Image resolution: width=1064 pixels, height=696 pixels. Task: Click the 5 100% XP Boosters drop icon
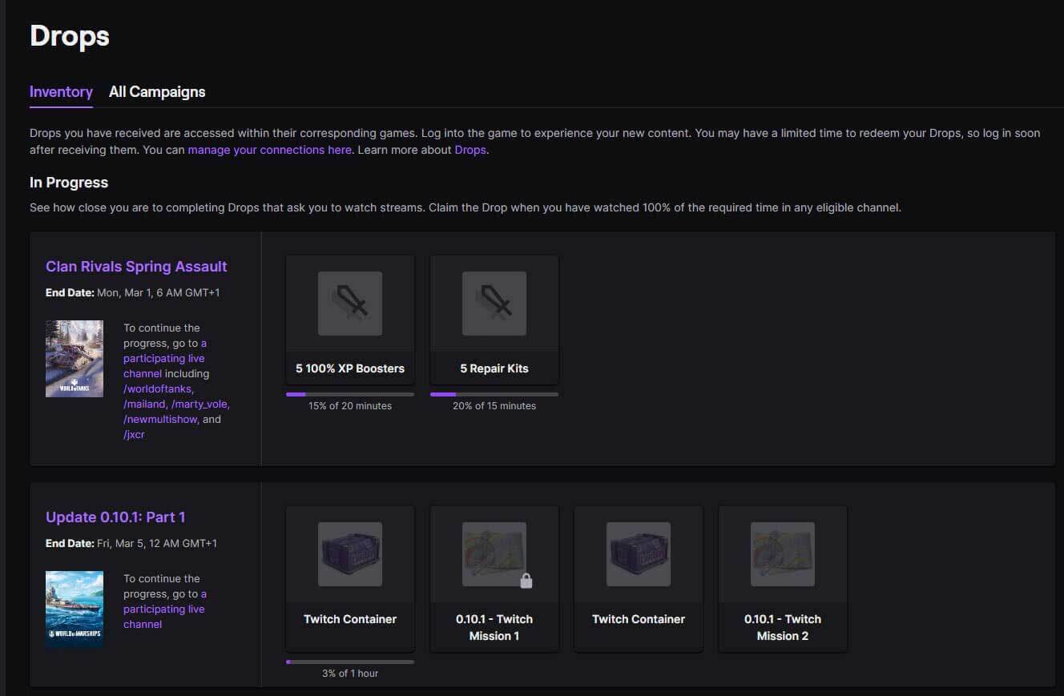click(x=350, y=304)
